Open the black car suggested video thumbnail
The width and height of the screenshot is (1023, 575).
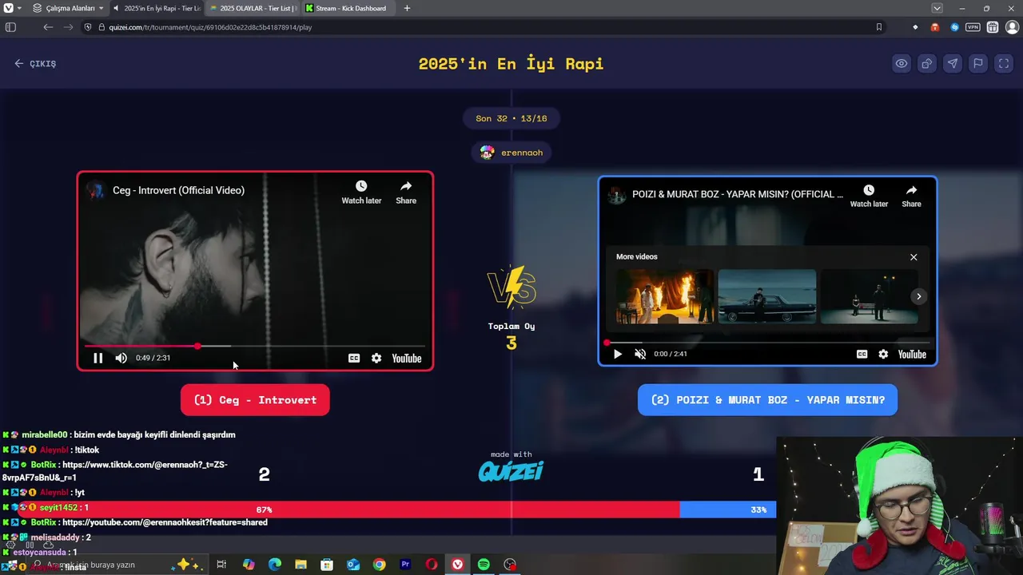click(767, 296)
